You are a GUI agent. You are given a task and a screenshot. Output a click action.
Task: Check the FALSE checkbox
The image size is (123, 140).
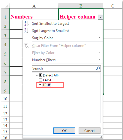coord(40,80)
